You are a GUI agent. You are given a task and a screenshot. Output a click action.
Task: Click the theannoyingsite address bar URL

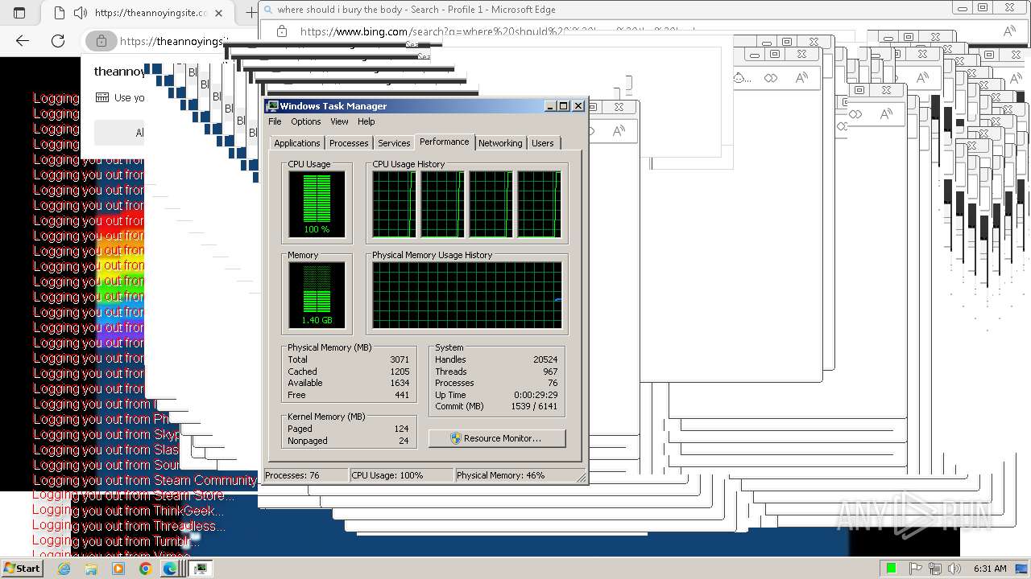173,41
